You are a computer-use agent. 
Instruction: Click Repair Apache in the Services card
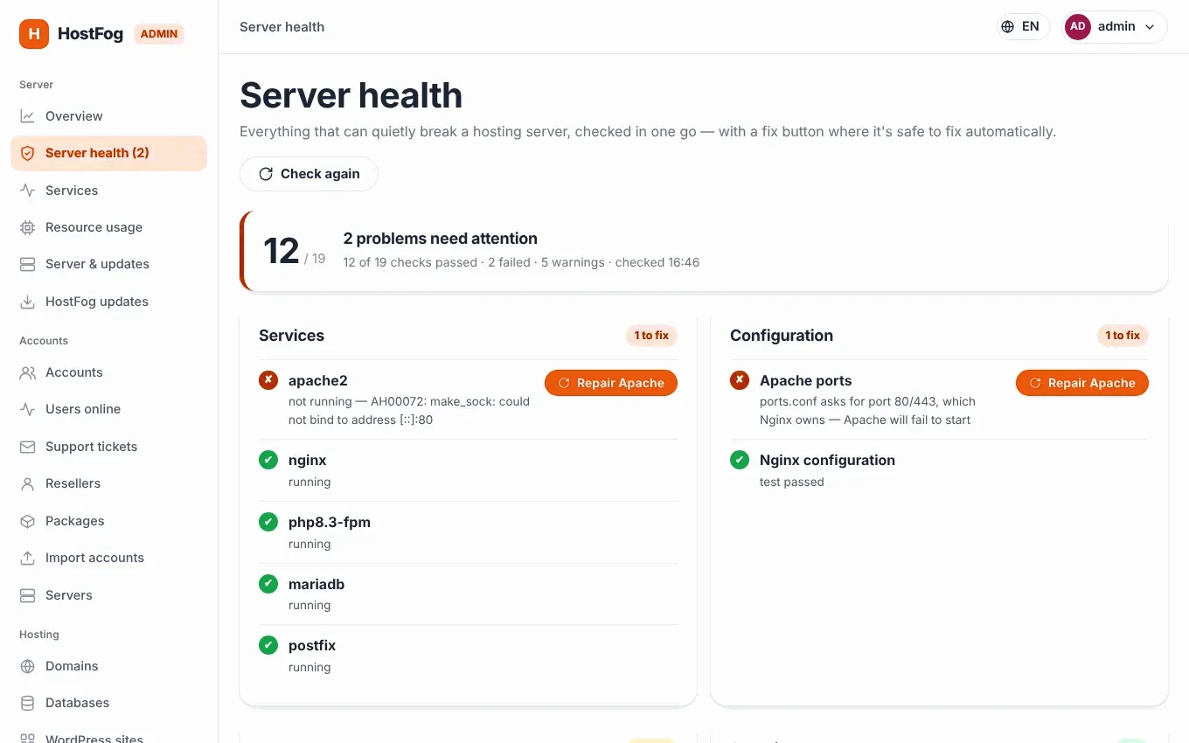click(x=611, y=383)
